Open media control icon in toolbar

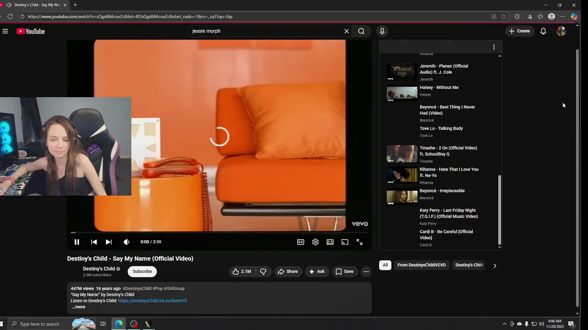click(530, 16)
